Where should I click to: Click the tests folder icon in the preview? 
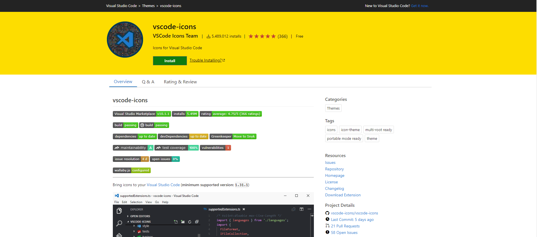pos(139,231)
